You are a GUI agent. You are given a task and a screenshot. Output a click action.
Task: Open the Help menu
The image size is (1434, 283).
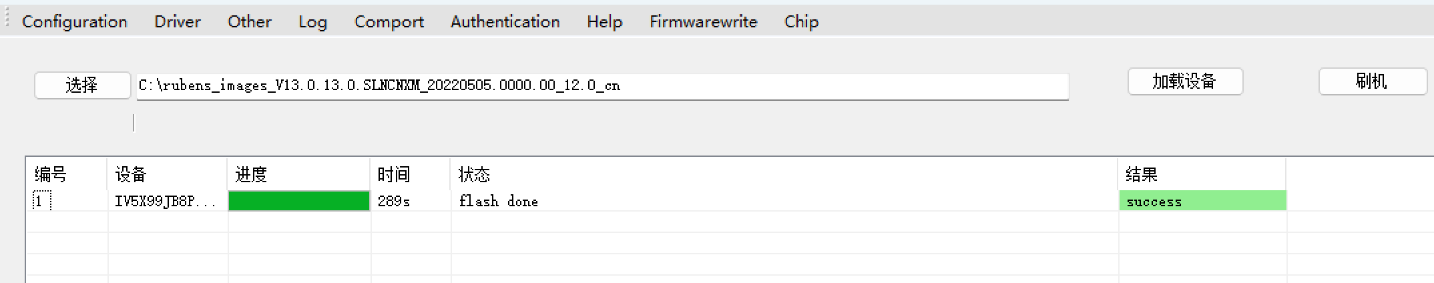click(x=605, y=22)
